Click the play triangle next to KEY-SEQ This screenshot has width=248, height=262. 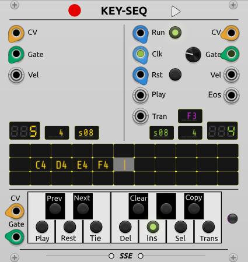(x=176, y=12)
